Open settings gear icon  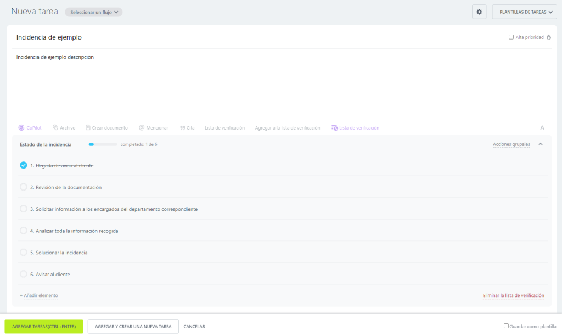(479, 12)
